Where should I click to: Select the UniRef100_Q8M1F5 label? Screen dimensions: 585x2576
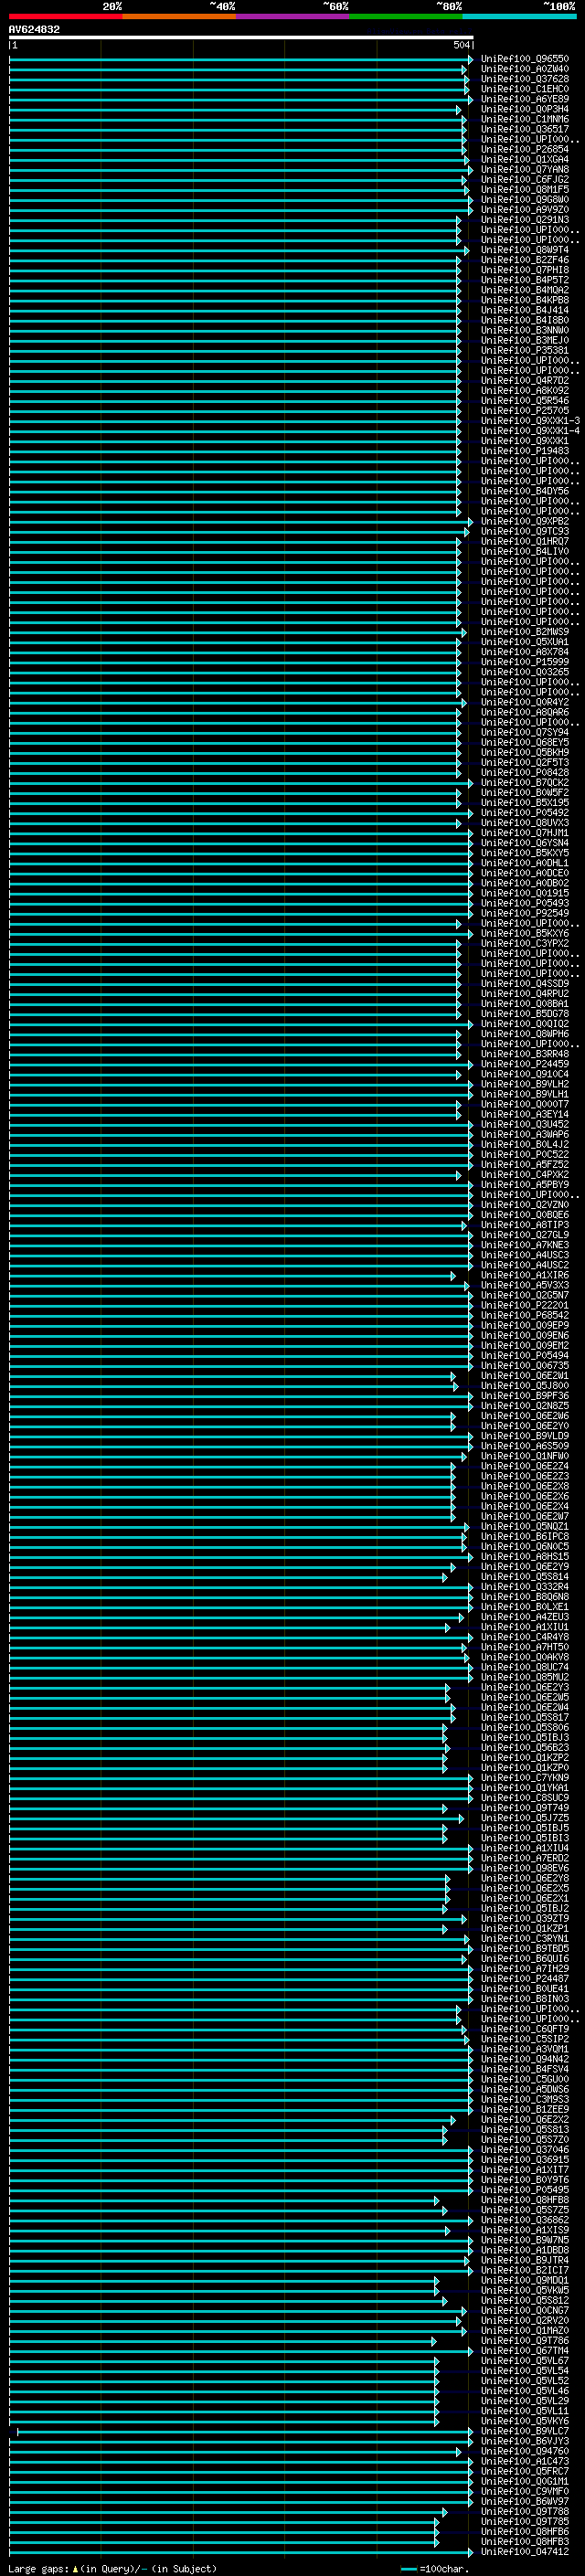pyautogui.click(x=525, y=189)
